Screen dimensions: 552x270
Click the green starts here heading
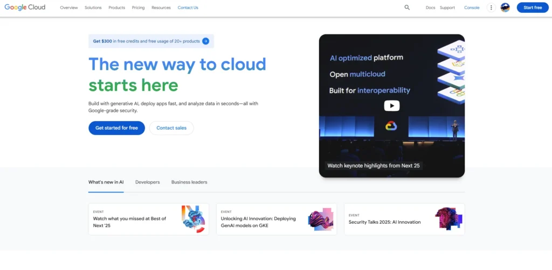click(x=134, y=86)
